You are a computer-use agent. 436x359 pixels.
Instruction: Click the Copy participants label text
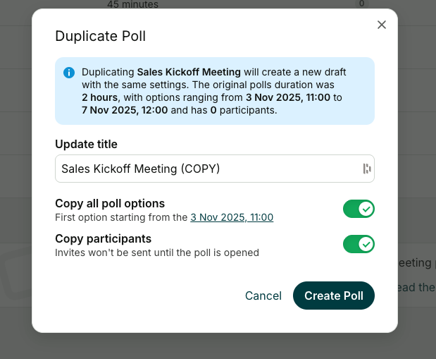tap(103, 238)
